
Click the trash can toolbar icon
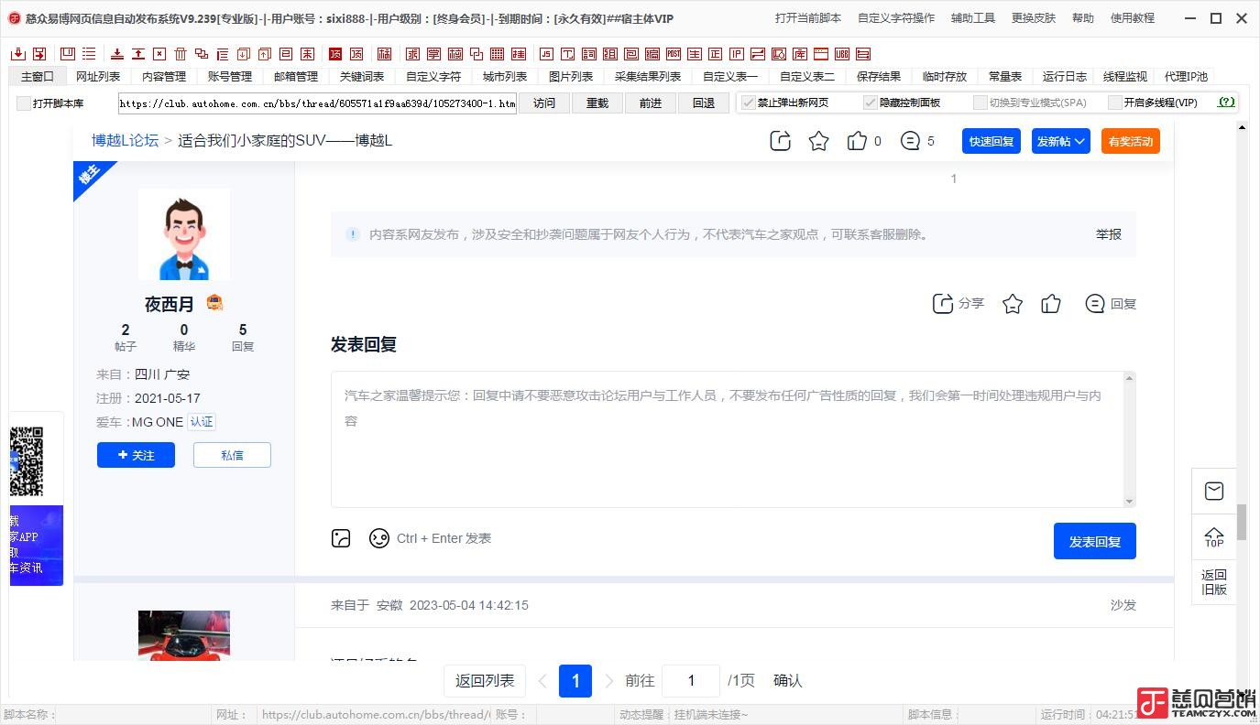click(181, 54)
